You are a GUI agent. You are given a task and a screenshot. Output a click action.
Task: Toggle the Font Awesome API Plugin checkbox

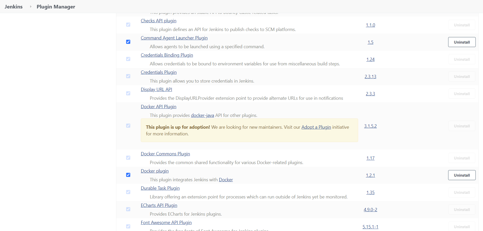coord(128,226)
